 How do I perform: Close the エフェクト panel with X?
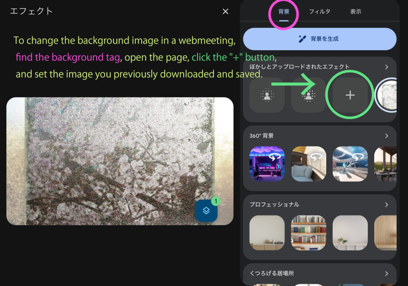click(x=226, y=12)
